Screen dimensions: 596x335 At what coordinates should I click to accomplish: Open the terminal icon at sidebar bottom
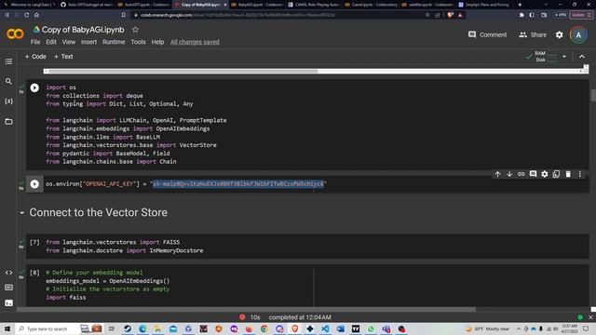coord(8,302)
